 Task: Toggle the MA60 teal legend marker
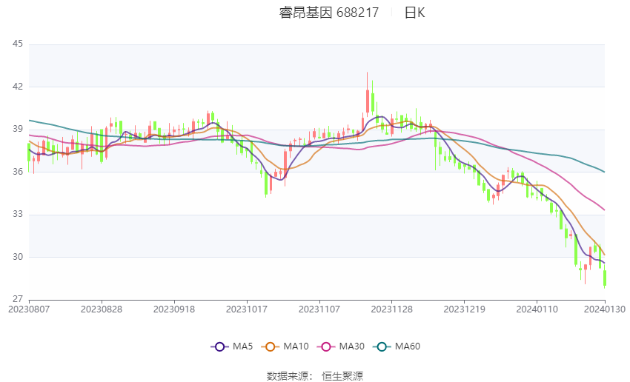[382, 346]
